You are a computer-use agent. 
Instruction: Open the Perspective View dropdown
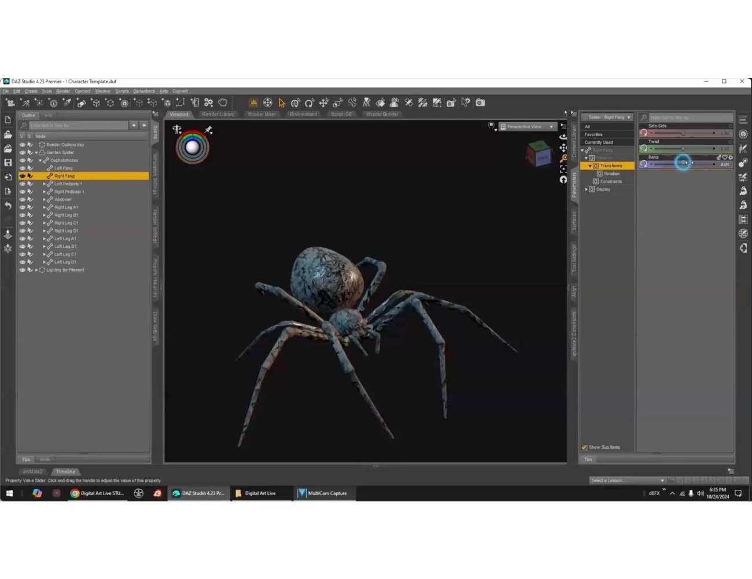pos(527,127)
